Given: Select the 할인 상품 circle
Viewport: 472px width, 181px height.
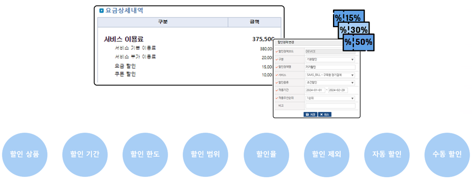Looking at the screenshot, I should pyautogui.click(x=25, y=155).
